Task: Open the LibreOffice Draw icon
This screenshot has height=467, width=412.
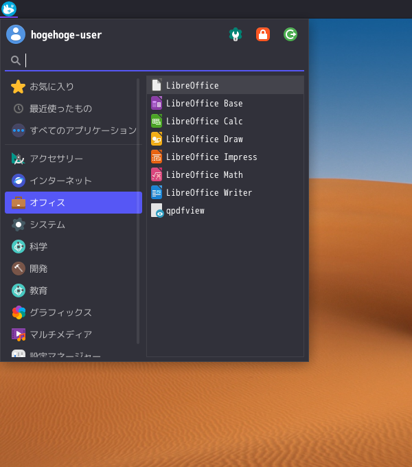Action: click(157, 139)
